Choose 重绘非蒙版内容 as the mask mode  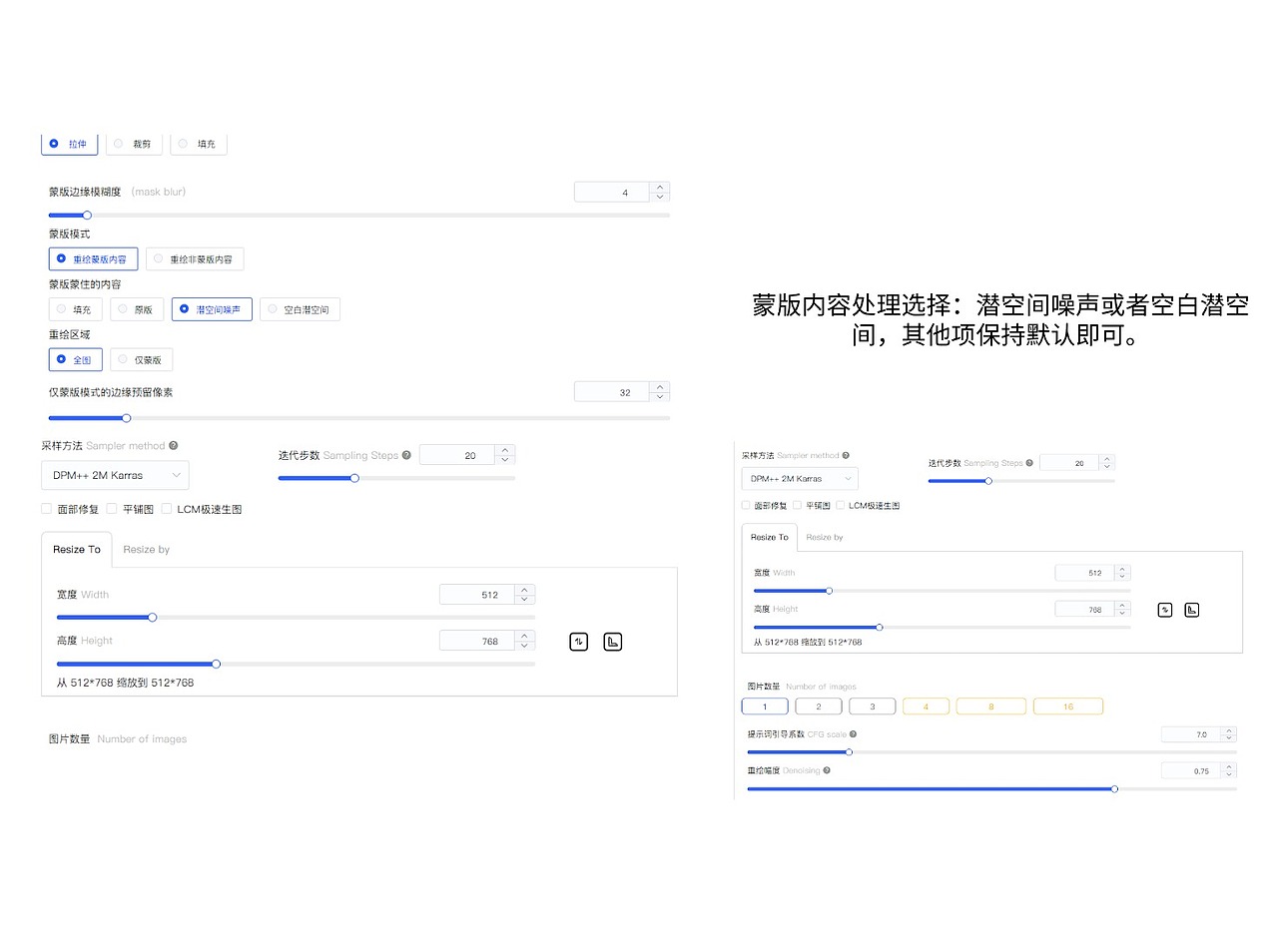[195, 259]
